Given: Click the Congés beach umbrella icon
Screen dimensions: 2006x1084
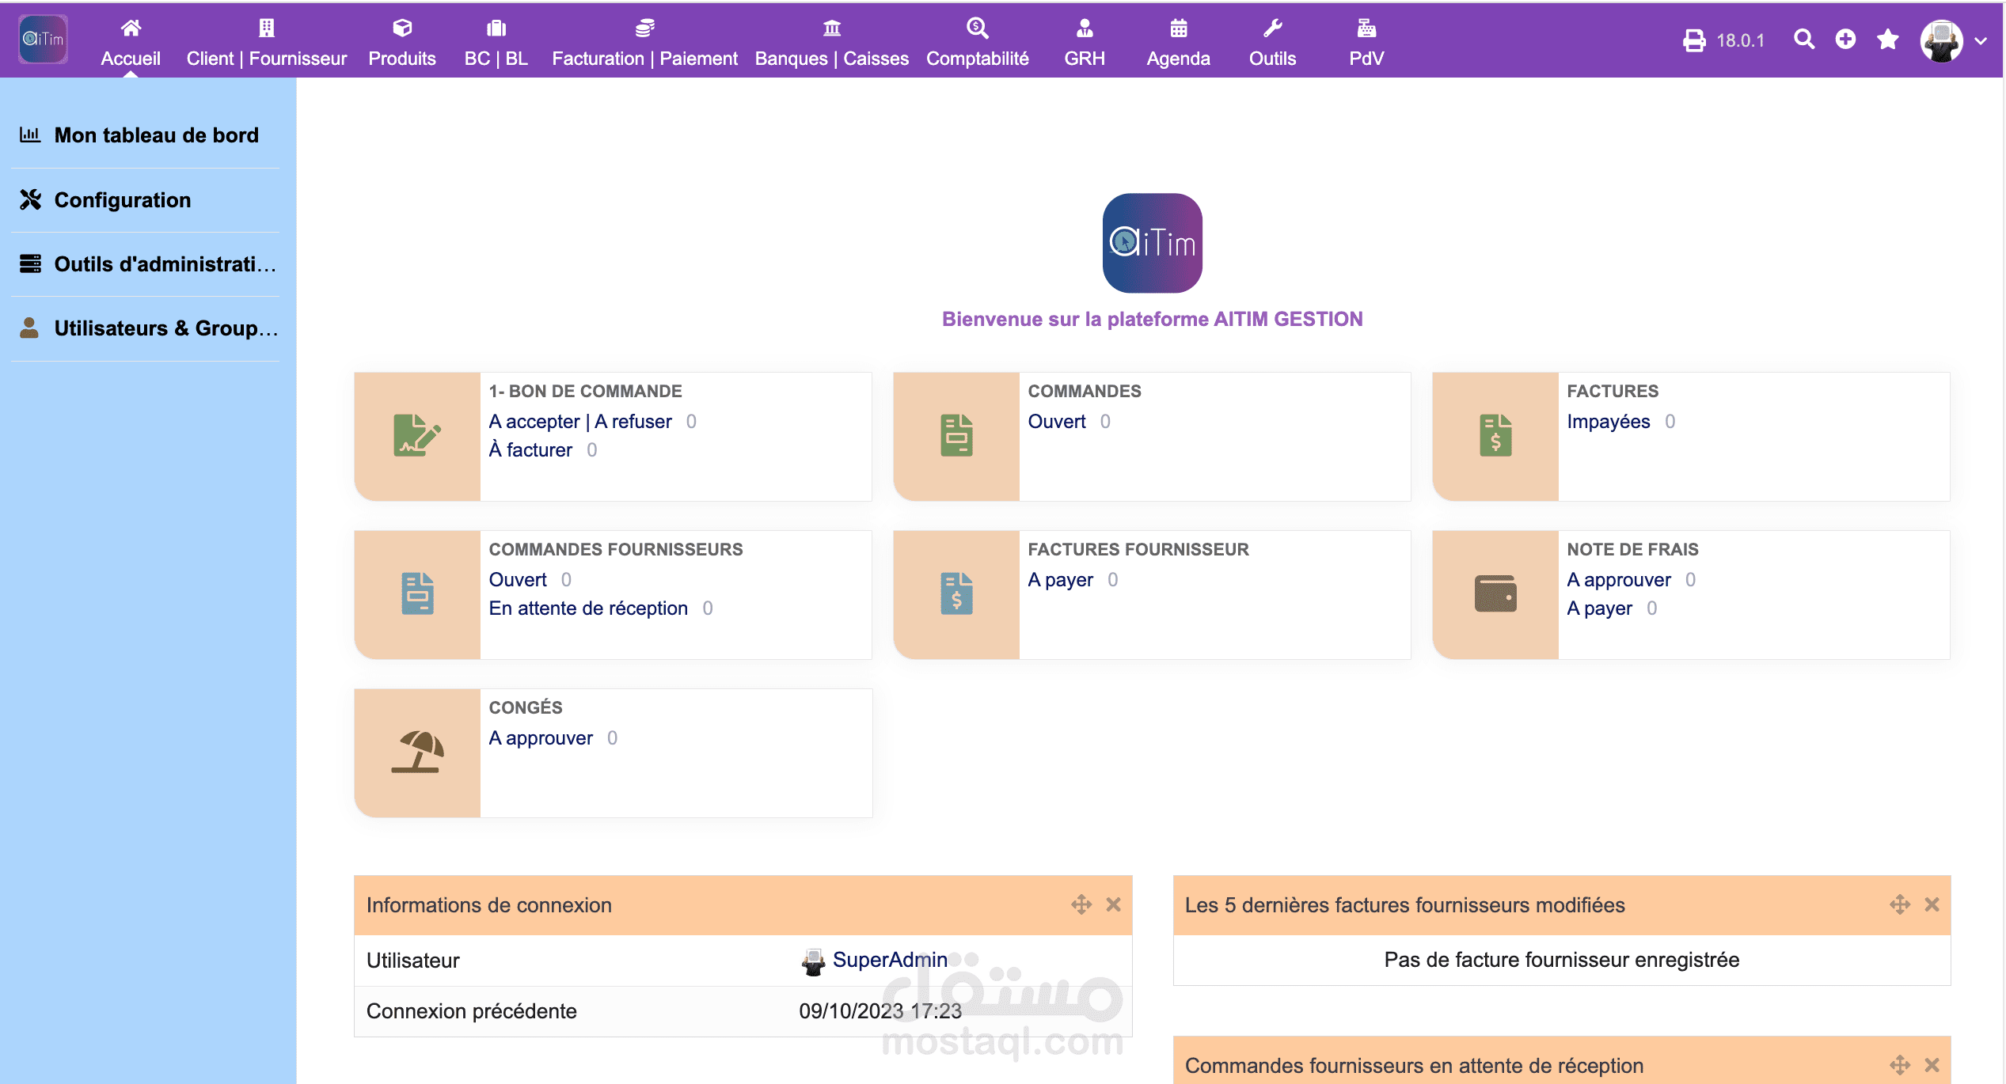Looking at the screenshot, I should 417,752.
